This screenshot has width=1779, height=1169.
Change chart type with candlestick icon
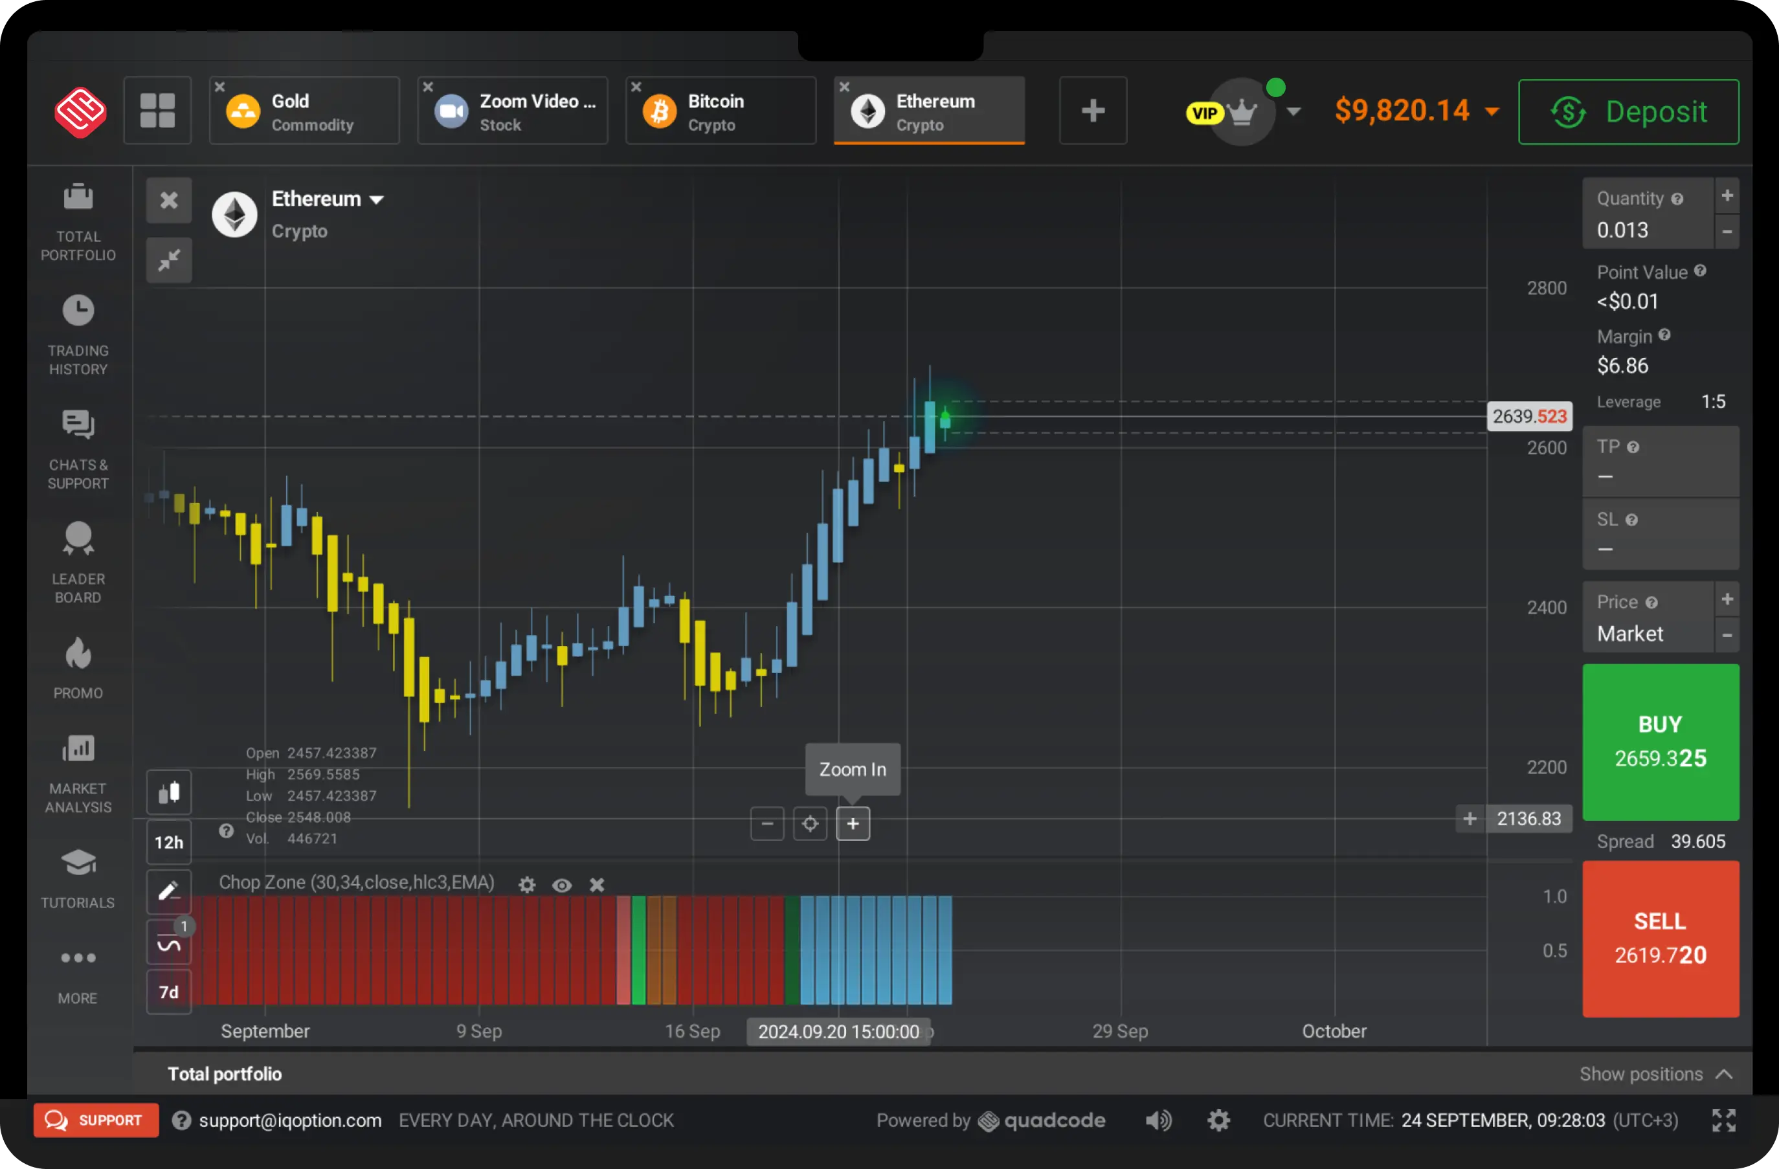[169, 792]
